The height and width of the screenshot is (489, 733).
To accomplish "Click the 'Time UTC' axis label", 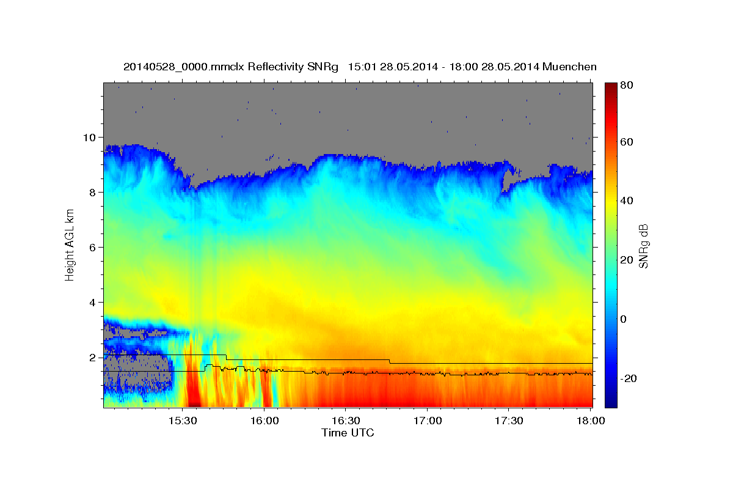I will pyautogui.click(x=348, y=433).
